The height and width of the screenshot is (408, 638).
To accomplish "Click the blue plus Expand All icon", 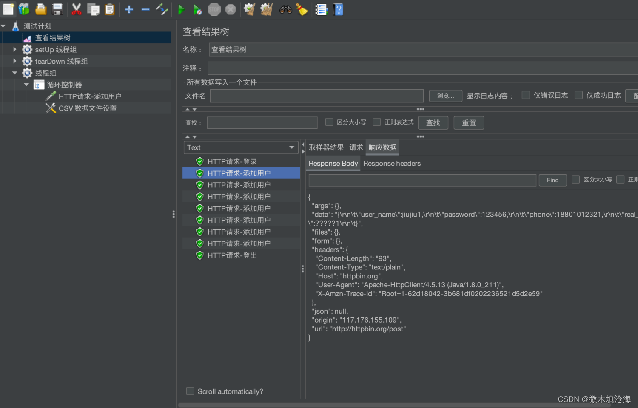I will pos(129,9).
